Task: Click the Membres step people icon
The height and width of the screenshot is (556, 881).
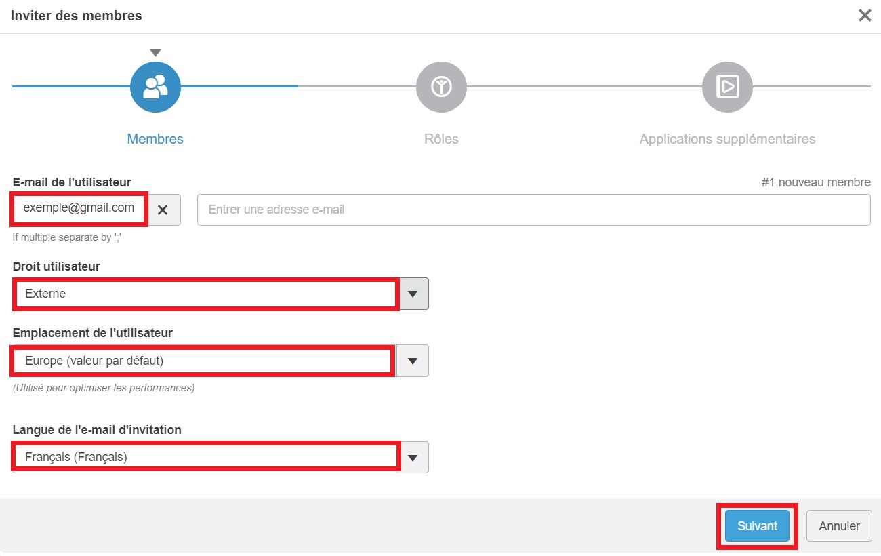Action: click(x=155, y=87)
